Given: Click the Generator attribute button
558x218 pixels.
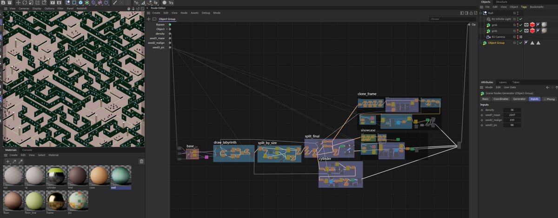Looking at the screenshot, I should pos(519,99).
